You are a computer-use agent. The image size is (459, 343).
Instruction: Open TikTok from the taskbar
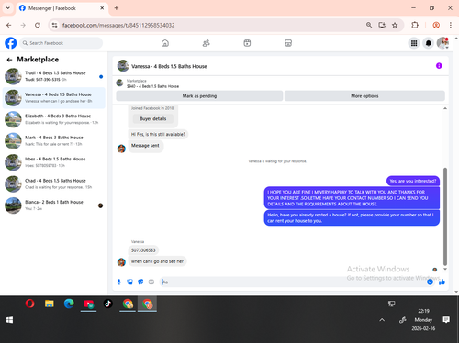[107, 304]
